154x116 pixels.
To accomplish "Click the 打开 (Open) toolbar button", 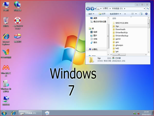I will pos(102,14).
